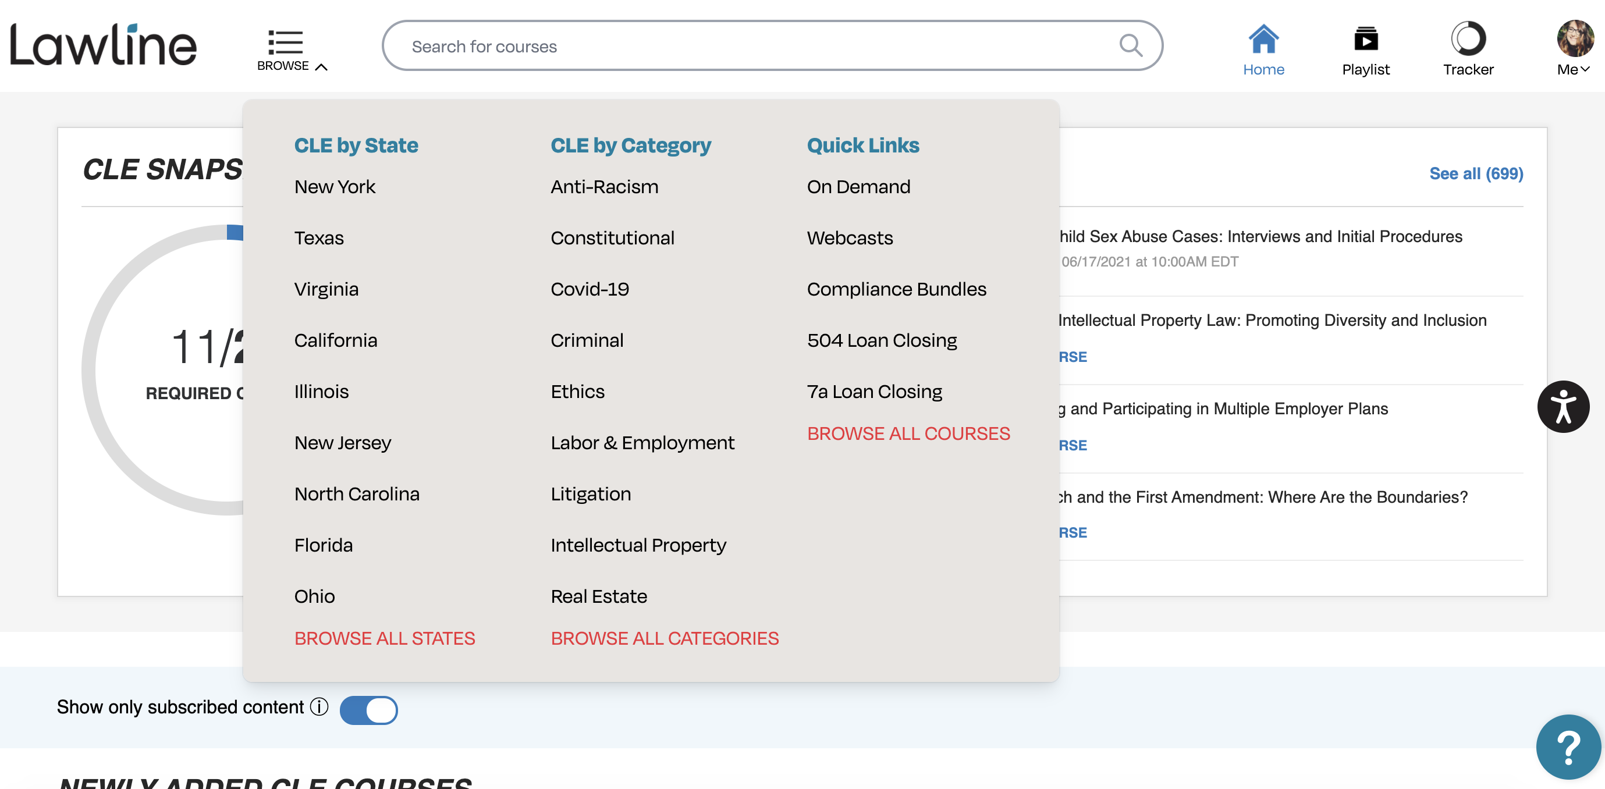Open Intellectual Property Law diversity course
This screenshot has height=789, width=1605.
click(x=1272, y=320)
